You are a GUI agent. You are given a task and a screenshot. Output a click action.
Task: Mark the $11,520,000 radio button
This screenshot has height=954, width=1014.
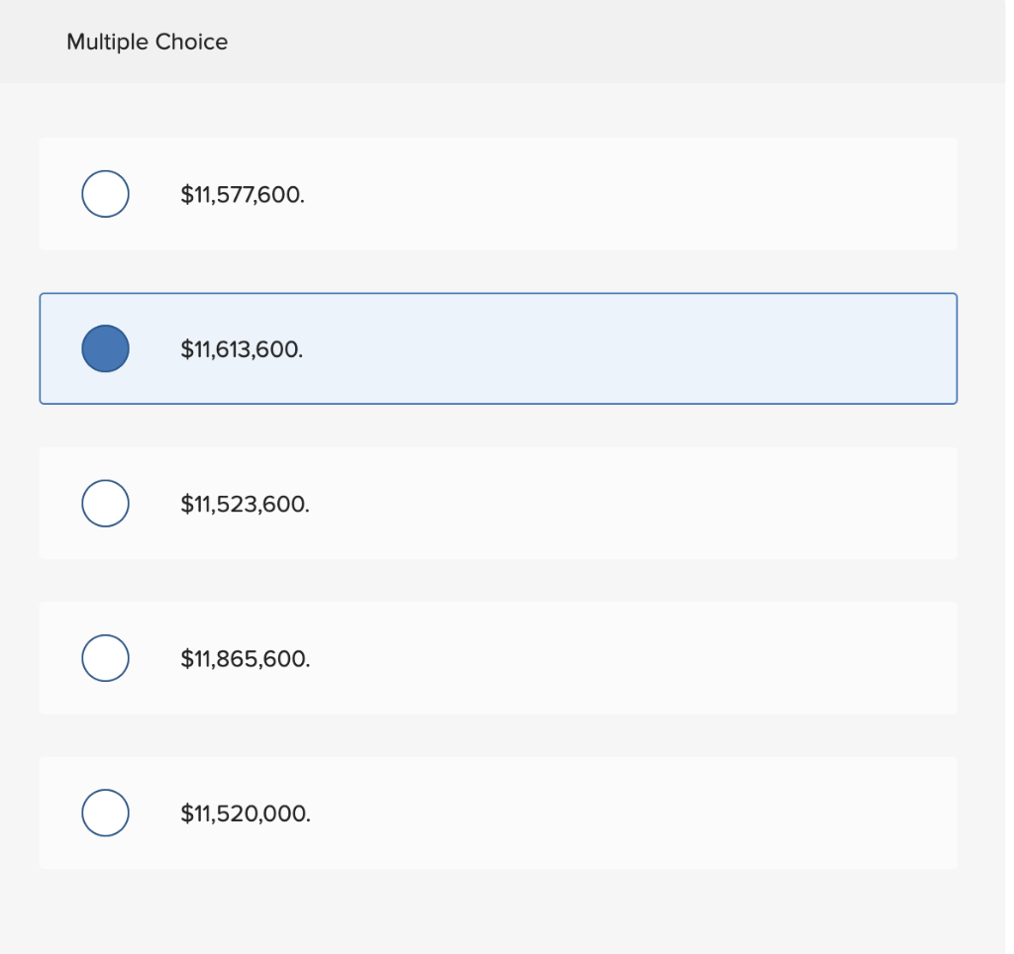105,812
